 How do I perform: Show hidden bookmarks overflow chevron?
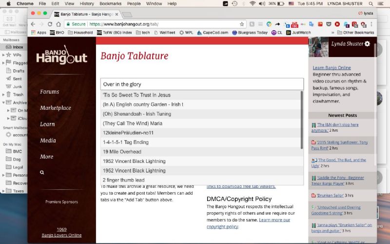click(x=332, y=33)
